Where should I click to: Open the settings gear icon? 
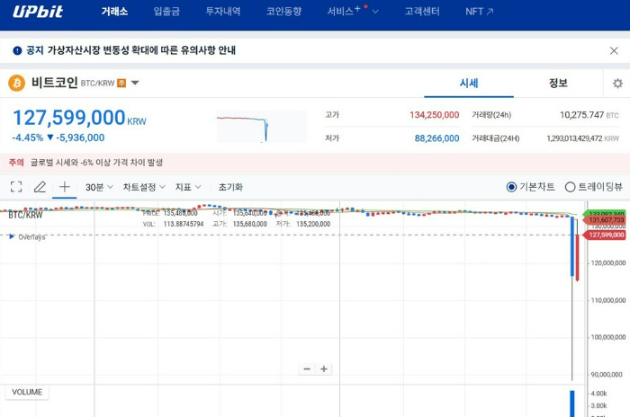[x=617, y=83]
